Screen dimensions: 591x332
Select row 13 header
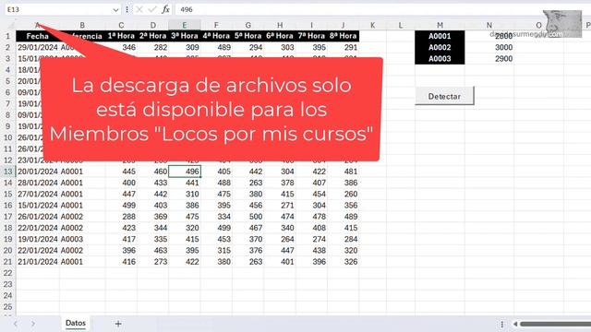(x=8, y=172)
